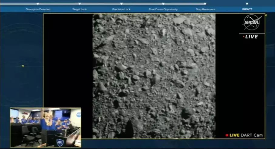Click the Precision Lock label
Screen dimensions: 275x149
tap(121, 9)
